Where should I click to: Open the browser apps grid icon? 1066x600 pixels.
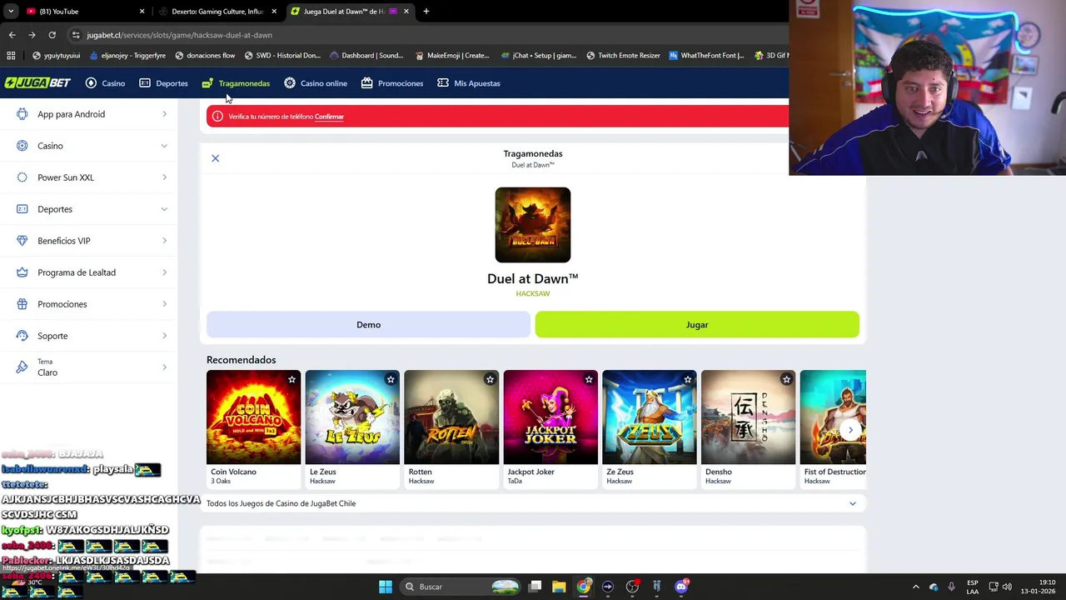tap(11, 56)
